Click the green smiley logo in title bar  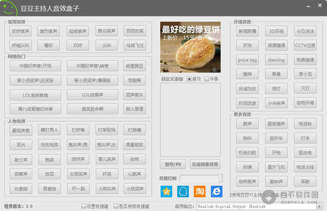coord(9,8)
